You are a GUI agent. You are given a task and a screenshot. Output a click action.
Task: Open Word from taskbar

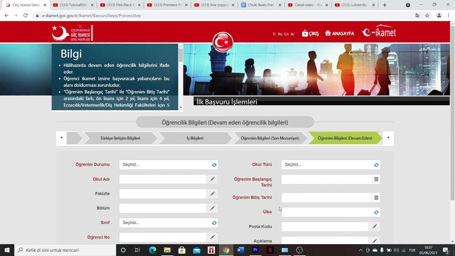tap(240, 250)
